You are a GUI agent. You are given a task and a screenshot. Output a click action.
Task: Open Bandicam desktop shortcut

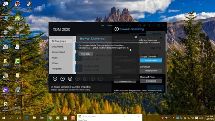click(x=17, y=5)
